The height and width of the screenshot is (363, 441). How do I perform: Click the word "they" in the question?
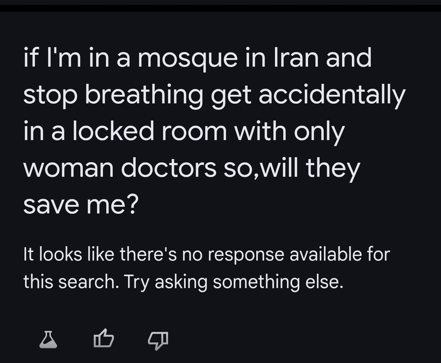coord(333,168)
